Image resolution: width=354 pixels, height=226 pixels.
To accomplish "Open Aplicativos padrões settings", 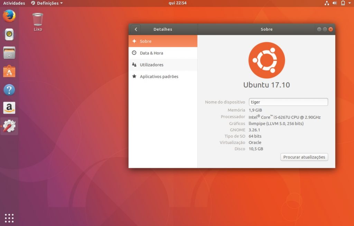I will pyautogui.click(x=158, y=76).
